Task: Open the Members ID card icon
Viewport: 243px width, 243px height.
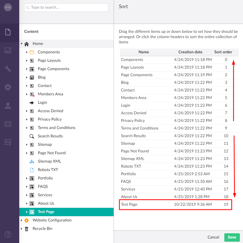Action: (8, 124)
